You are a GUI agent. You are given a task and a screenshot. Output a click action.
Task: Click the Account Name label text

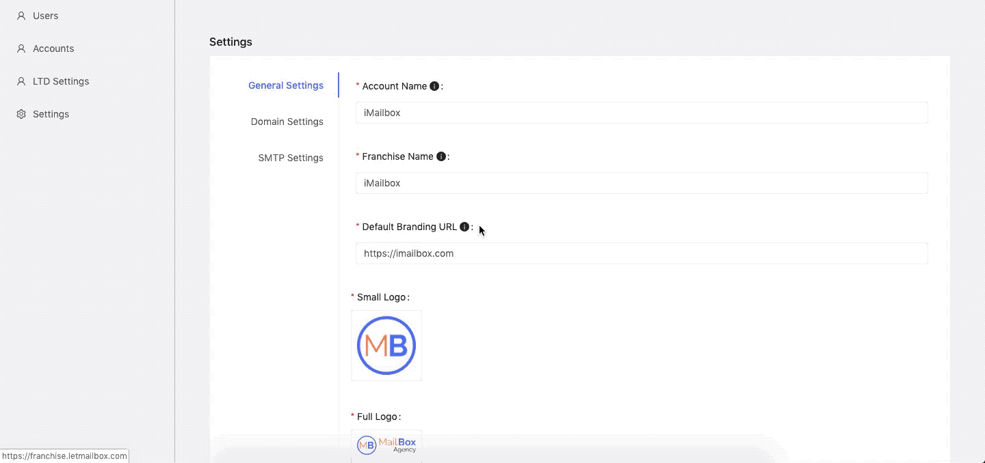[x=395, y=86]
